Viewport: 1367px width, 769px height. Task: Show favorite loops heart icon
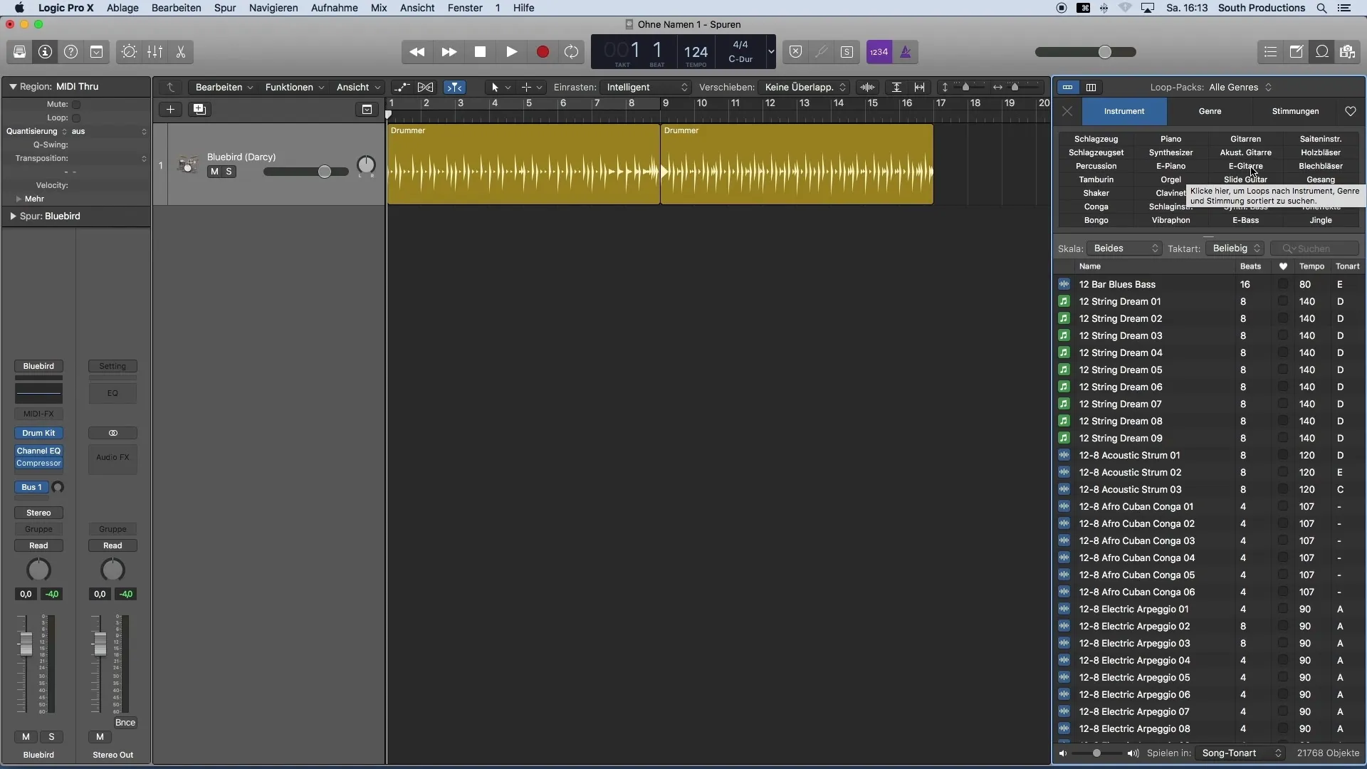pos(1351,111)
